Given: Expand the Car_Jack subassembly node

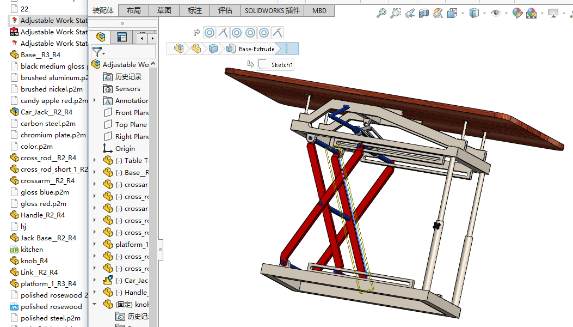Looking at the screenshot, I should (95, 280).
